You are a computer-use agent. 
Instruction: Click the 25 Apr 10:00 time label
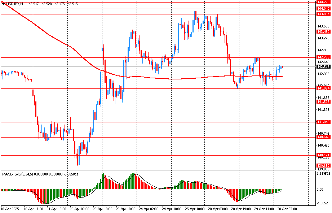click(x=196, y=209)
